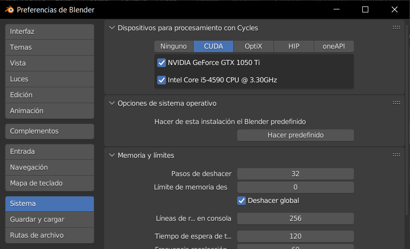Open the Guardar y cargar section
The height and width of the screenshot is (249, 410).
(x=50, y=219)
